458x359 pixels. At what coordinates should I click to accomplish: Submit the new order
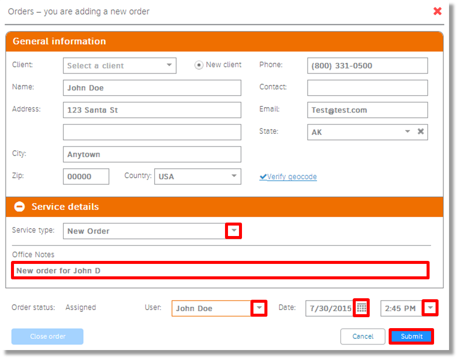pyautogui.click(x=411, y=336)
